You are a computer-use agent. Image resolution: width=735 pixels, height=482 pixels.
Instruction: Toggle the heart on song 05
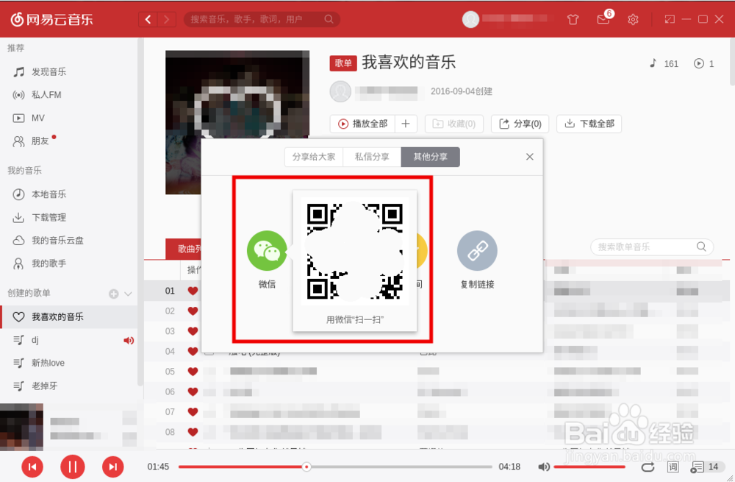point(192,372)
